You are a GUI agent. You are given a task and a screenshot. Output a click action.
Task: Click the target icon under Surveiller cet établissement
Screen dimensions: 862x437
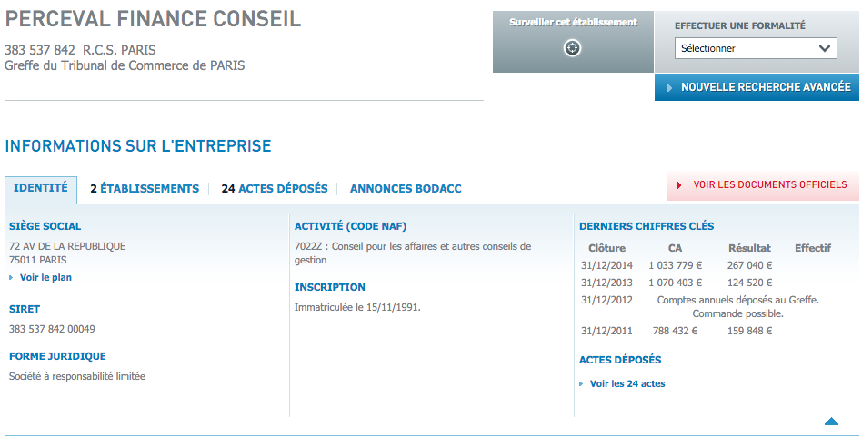tap(572, 48)
